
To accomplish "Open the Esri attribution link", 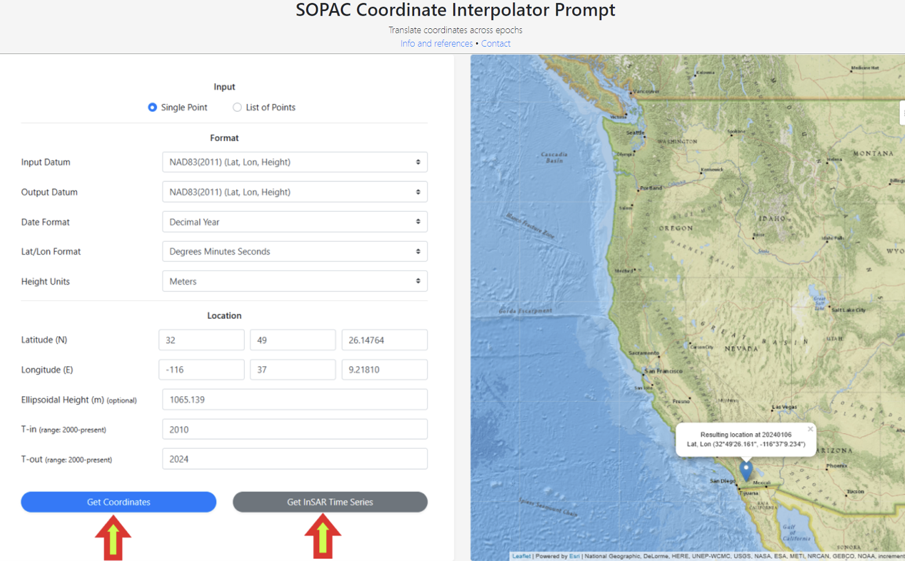I will click(574, 556).
